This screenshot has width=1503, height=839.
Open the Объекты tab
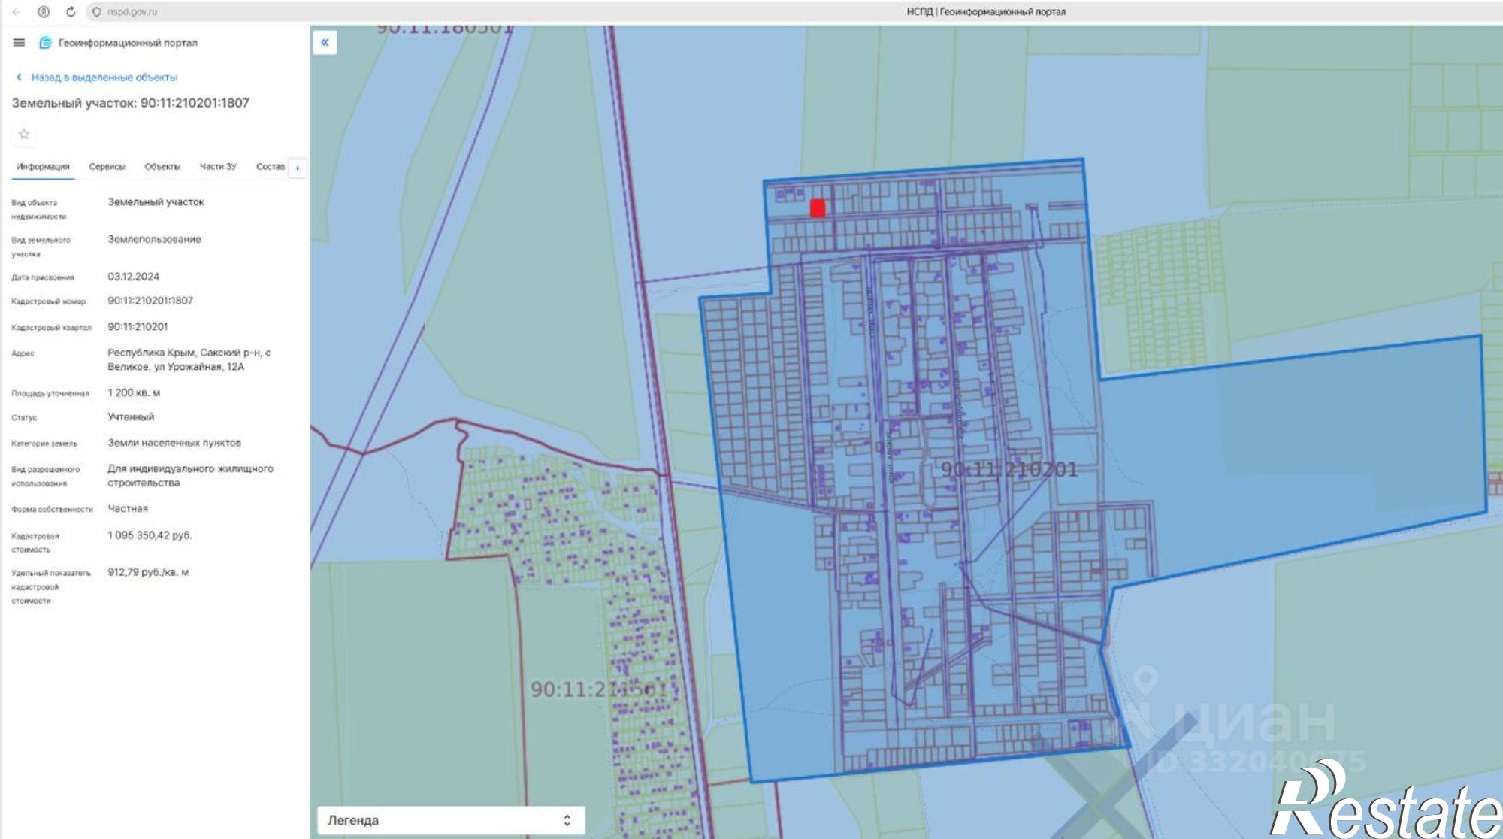pos(162,167)
